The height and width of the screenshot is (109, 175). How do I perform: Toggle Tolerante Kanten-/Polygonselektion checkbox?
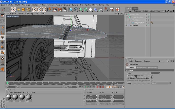pos(152,80)
